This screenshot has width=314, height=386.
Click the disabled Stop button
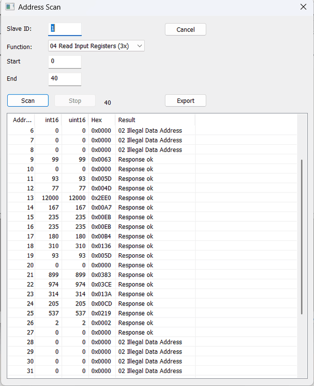(75, 100)
